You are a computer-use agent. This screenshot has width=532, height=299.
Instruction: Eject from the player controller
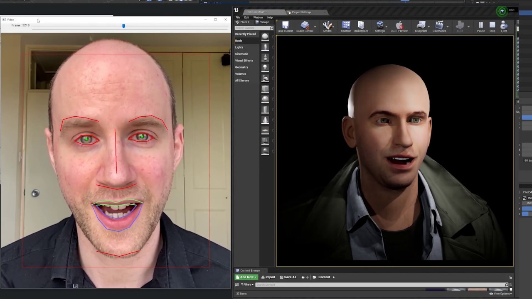[504, 27]
